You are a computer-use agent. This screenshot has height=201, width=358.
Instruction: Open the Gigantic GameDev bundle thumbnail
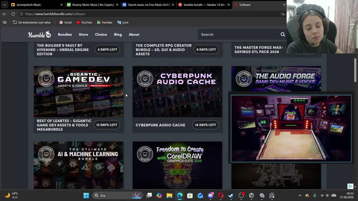[x=79, y=92]
